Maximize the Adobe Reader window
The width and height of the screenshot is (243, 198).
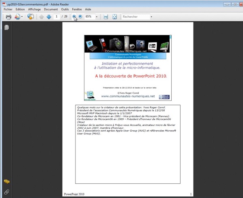[235, 4]
